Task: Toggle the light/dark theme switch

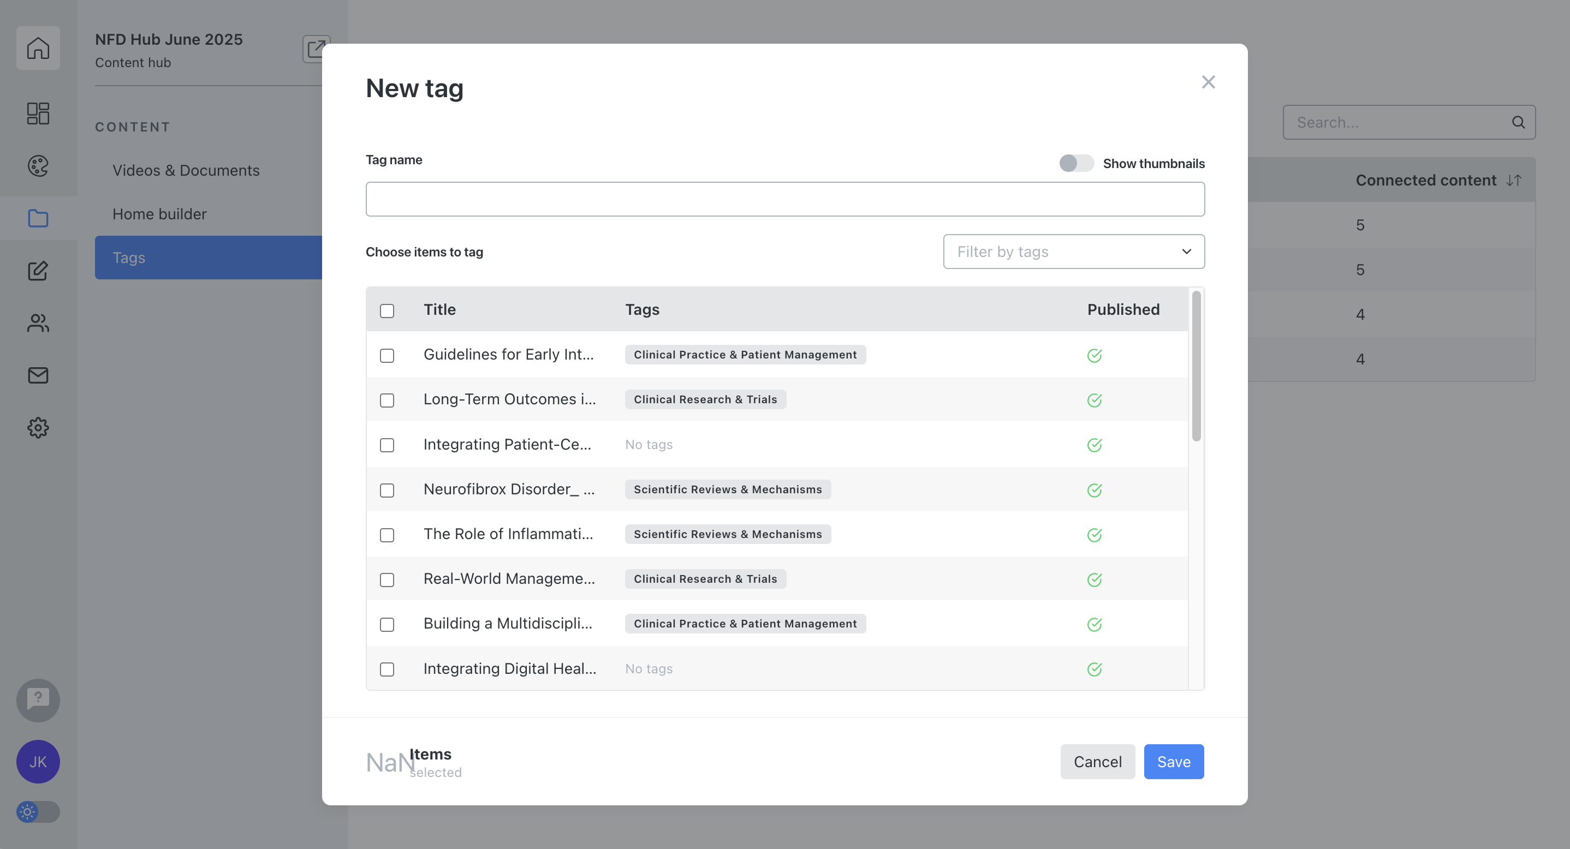Action: [38, 812]
